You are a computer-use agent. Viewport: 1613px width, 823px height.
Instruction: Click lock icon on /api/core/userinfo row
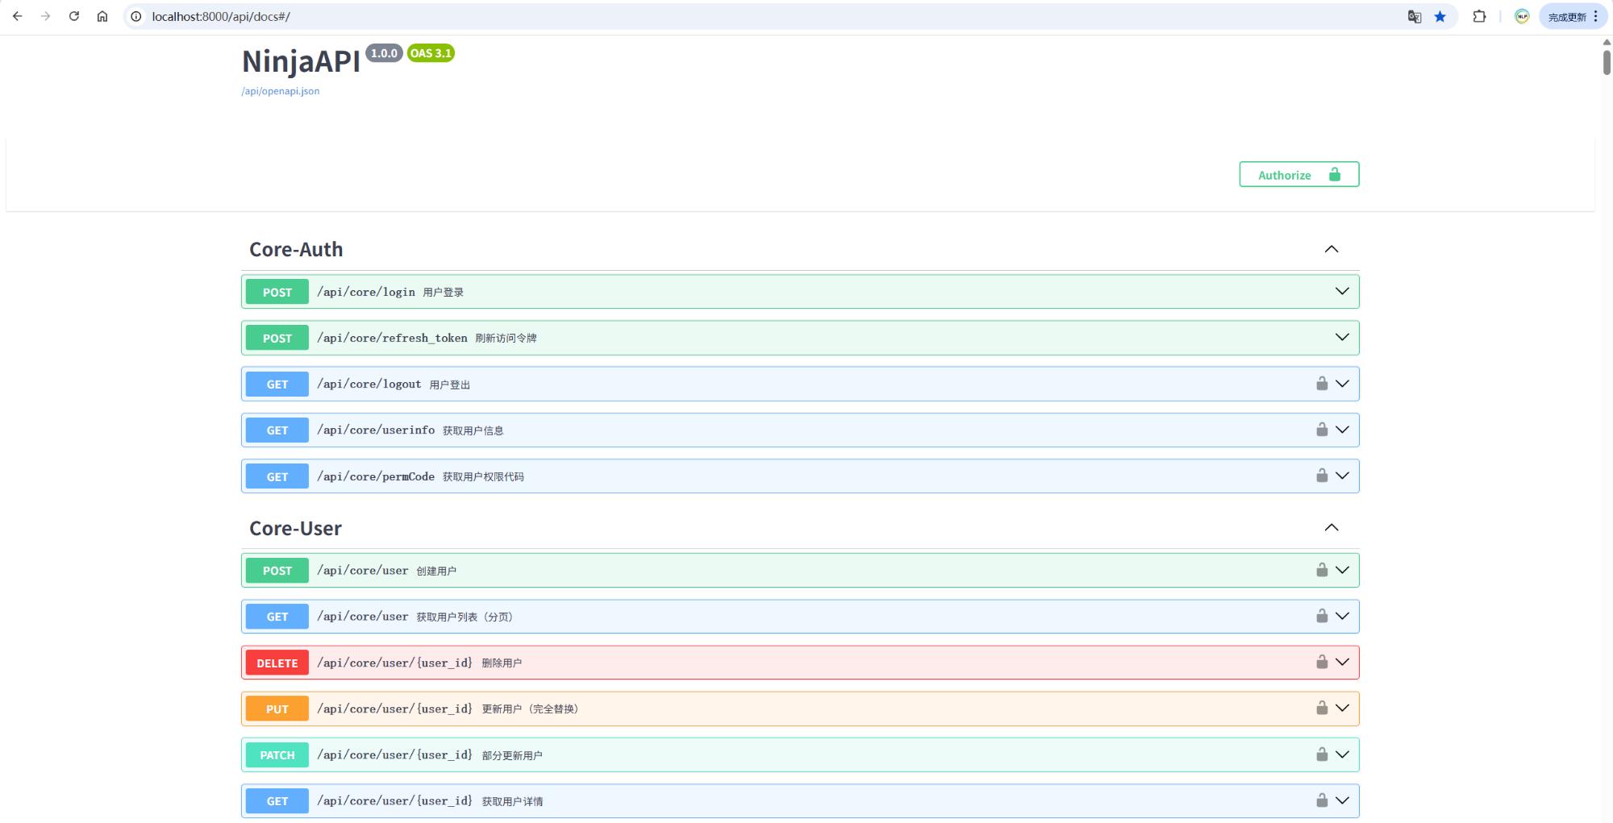click(x=1322, y=429)
